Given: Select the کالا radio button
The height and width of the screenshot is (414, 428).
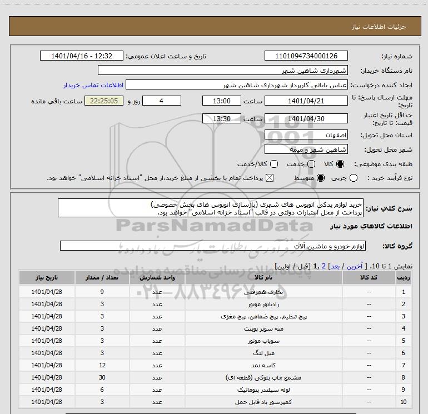Looking at the screenshot, I should coord(340,164).
